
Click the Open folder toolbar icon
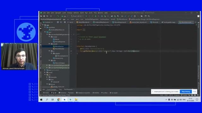point(41,16)
